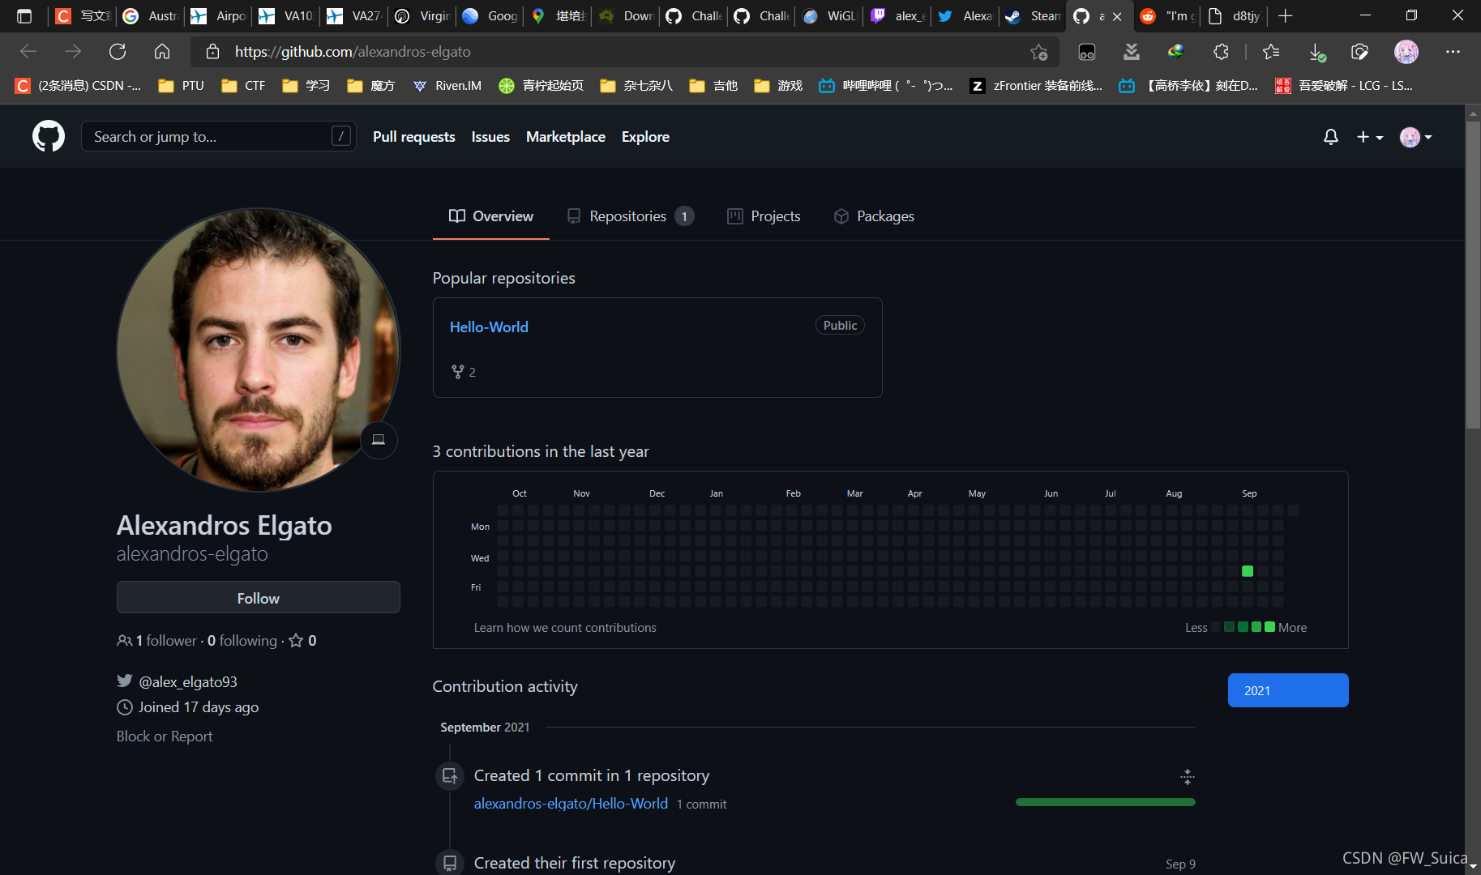Add this page to favorites star
The width and height of the screenshot is (1481, 875).
(1039, 52)
